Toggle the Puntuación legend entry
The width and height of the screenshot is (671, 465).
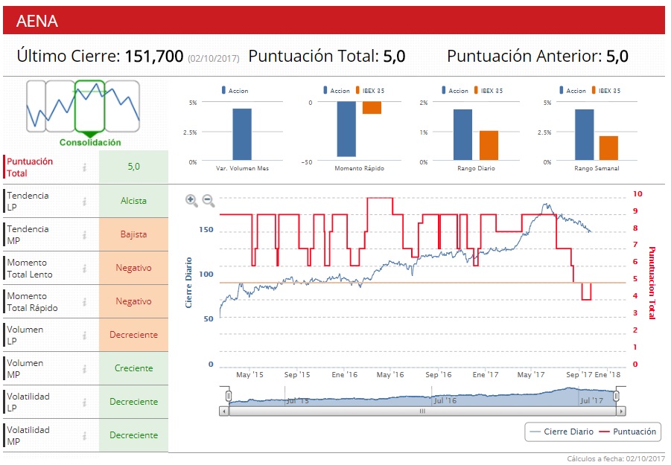pyautogui.click(x=627, y=432)
